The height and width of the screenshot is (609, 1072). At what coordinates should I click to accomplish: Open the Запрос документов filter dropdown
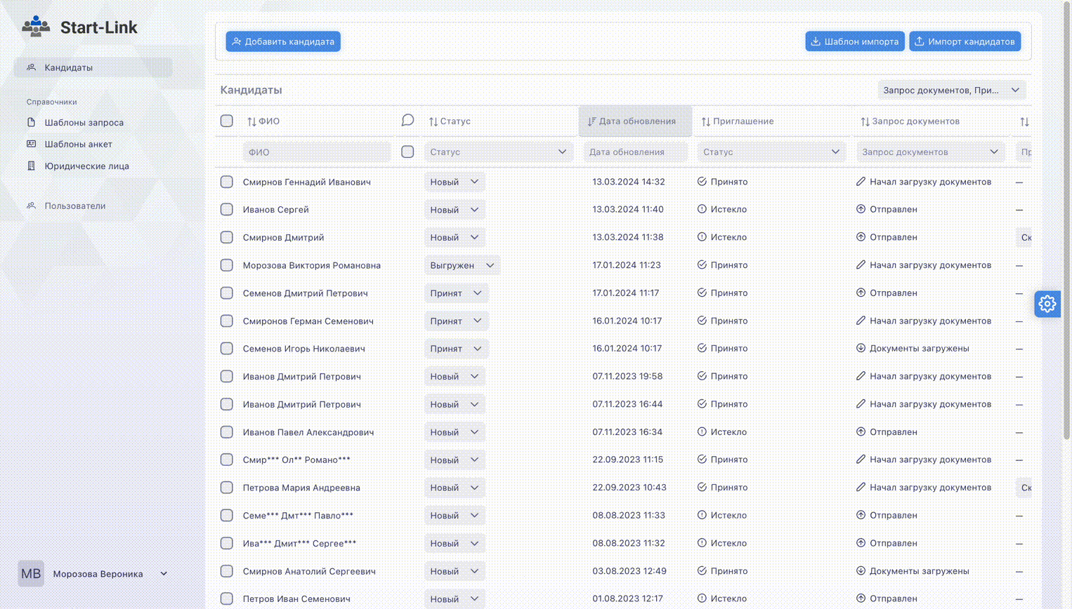tap(930, 152)
